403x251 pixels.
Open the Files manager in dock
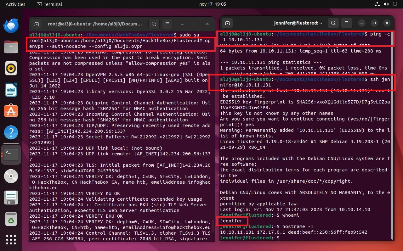click(x=11, y=47)
